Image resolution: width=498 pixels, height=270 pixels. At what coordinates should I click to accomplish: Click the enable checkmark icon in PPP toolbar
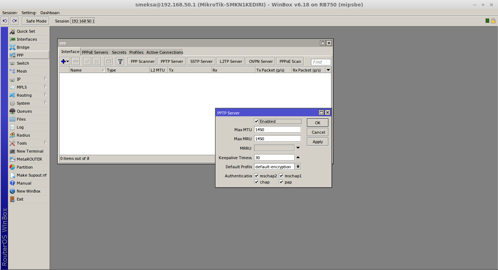click(87, 61)
